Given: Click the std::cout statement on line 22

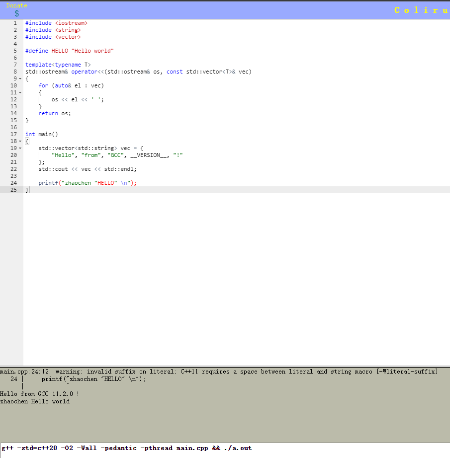Looking at the screenshot, I should click(x=87, y=169).
